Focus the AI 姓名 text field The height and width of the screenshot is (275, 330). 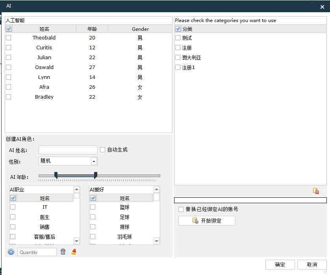pyautogui.click(x=68, y=150)
